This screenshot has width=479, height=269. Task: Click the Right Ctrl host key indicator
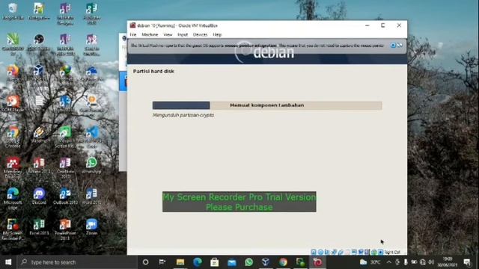tap(392, 253)
